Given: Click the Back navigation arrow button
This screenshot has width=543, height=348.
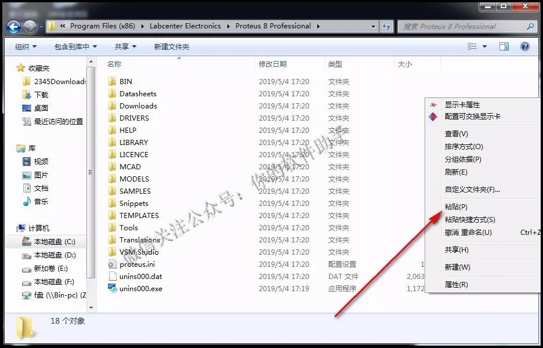Looking at the screenshot, I should [x=13, y=27].
